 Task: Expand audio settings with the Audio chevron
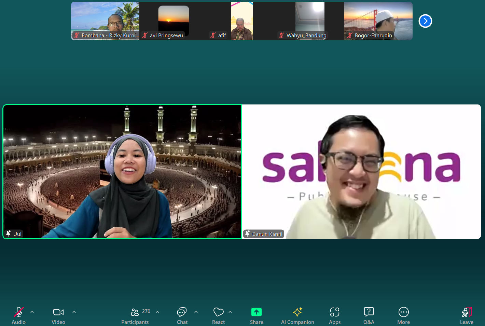[32, 312]
